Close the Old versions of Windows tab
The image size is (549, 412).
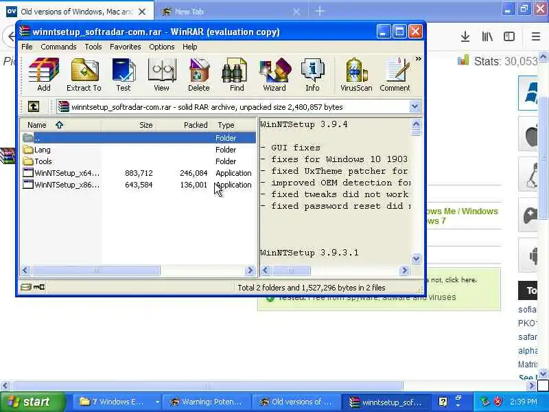click(142, 12)
